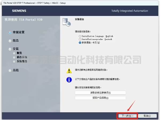
Task: Click the bullet icon beside 总结
Action: click(x=10, y=70)
